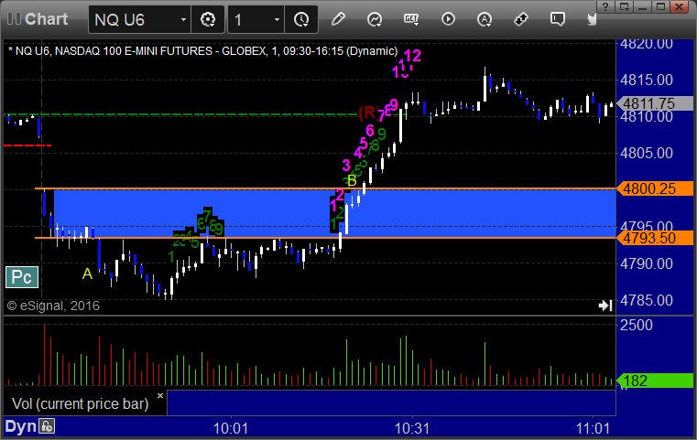Open the alerts 'A' circle icon
The height and width of the screenshot is (440, 697).
(485, 19)
